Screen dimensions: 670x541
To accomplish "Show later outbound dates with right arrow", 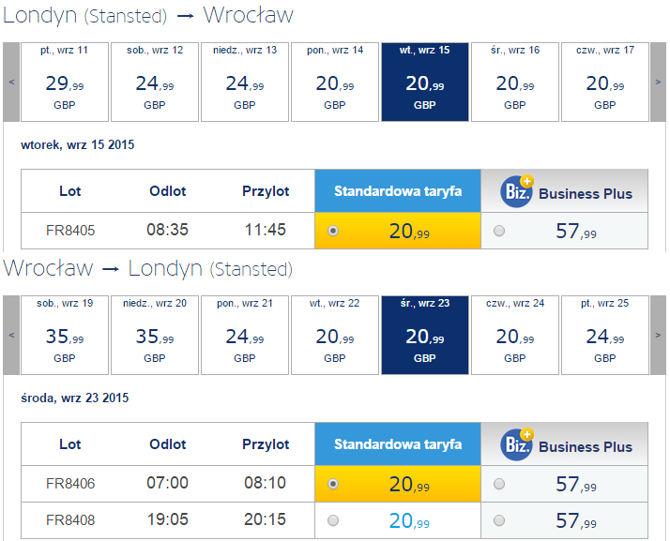I will pyautogui.click(x=658, y=82).
